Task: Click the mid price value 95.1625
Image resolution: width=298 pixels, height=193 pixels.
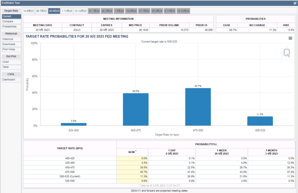Action: [x=143, y=30]
